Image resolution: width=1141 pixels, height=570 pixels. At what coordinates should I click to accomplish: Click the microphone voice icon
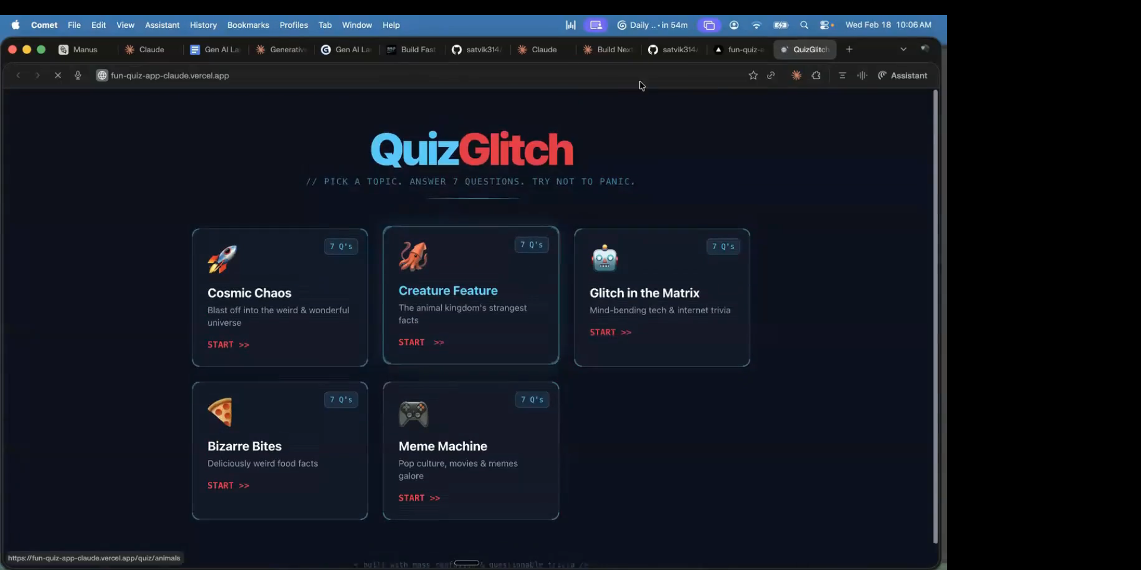click(x=78, y=75)
